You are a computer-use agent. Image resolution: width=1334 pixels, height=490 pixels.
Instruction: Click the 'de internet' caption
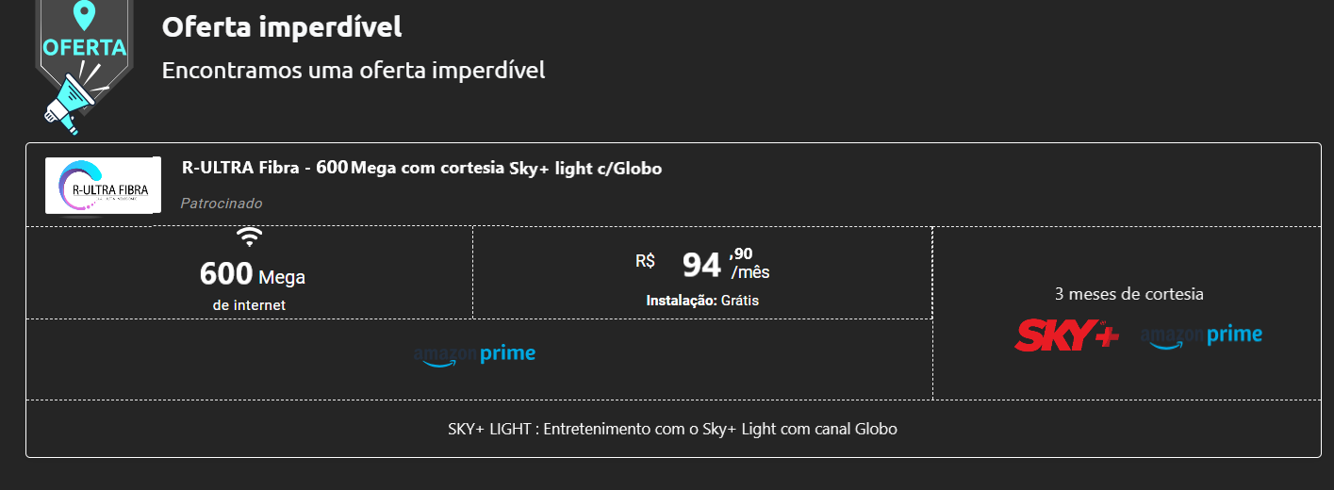click(x=249, y=305)
